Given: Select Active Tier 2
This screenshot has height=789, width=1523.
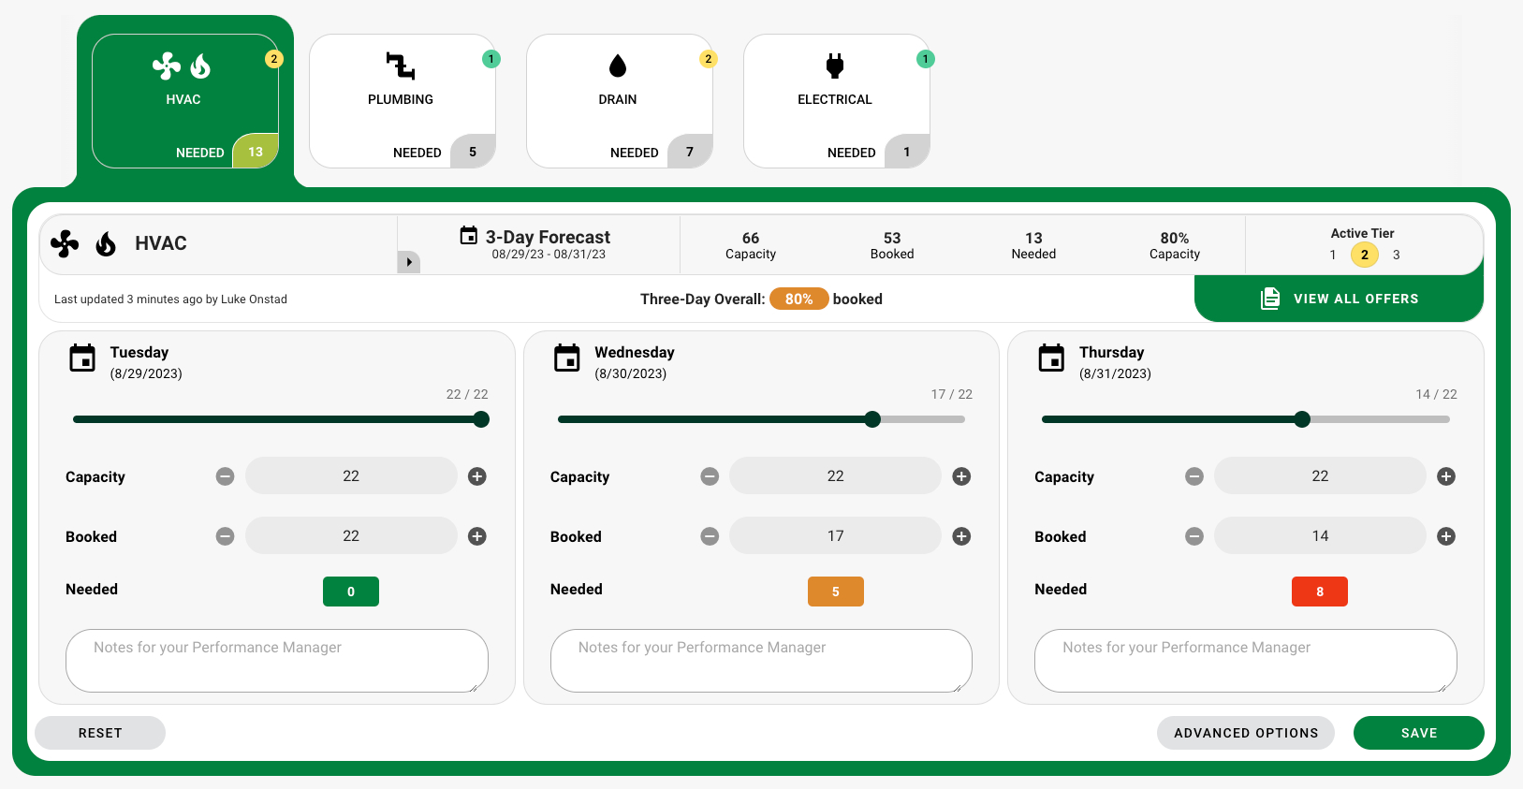Looking at the screenshot, I should [x=1365, y=255].
